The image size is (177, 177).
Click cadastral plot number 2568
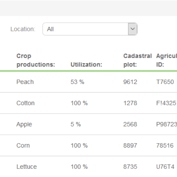[x=130, y=124]
